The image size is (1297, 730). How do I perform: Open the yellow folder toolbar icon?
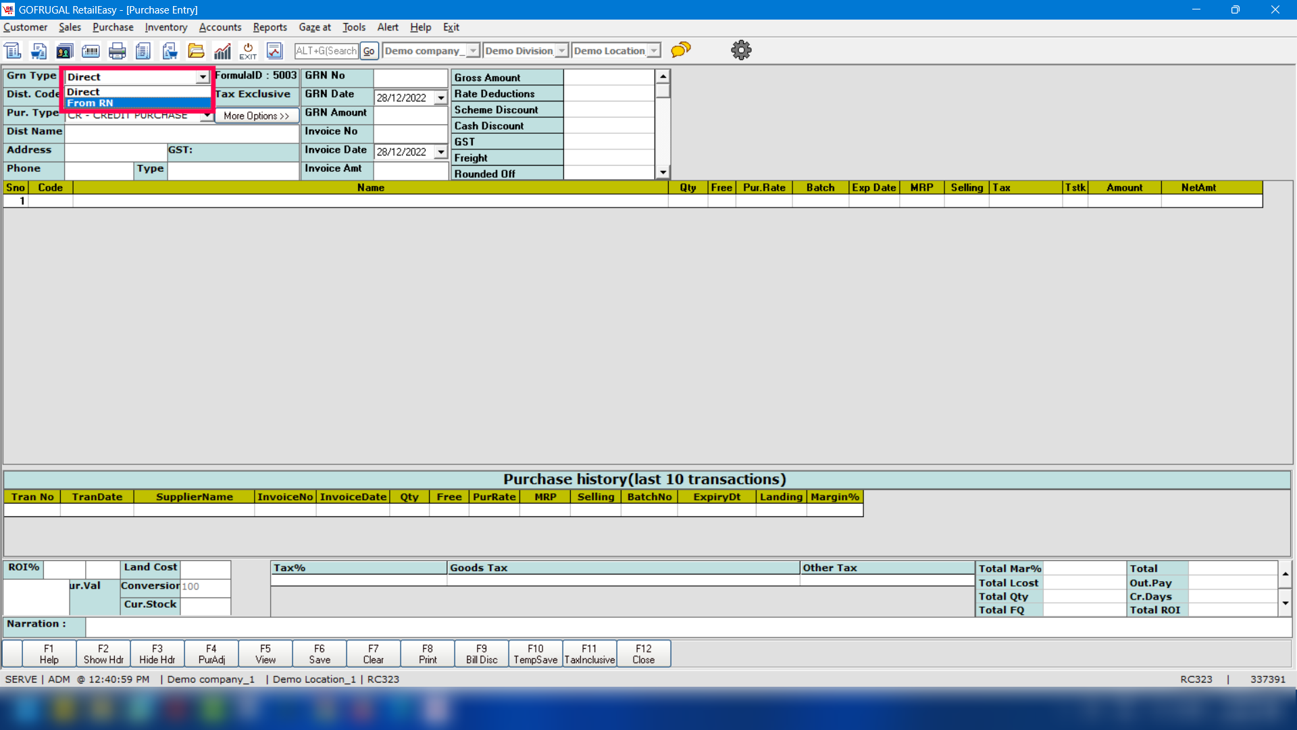tap(196, 51)
